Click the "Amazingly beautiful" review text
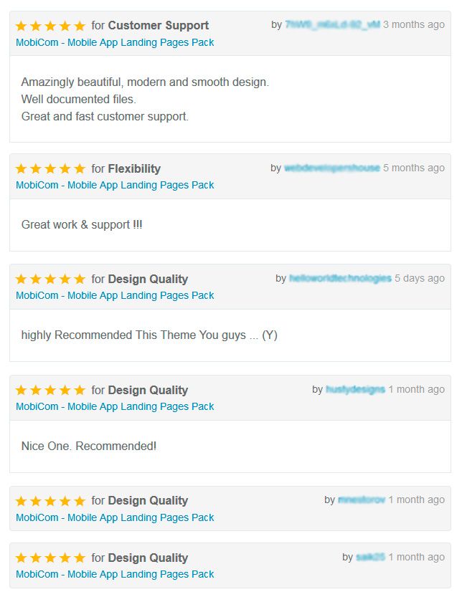Screen dimensions: 462x602 [x=145, y=82]
